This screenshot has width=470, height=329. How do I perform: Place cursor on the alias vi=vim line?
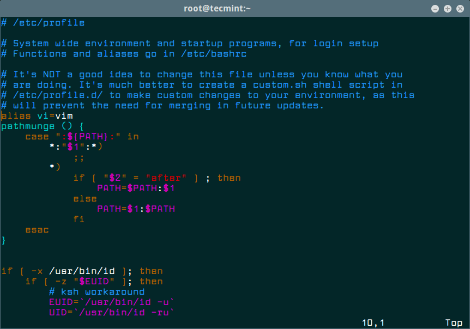point(37,116)
